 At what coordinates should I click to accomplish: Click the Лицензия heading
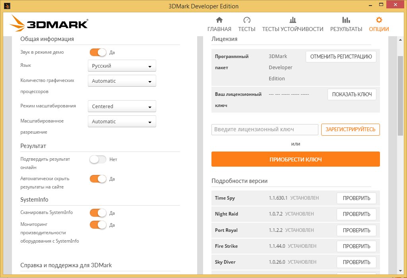tap(224, 39)
